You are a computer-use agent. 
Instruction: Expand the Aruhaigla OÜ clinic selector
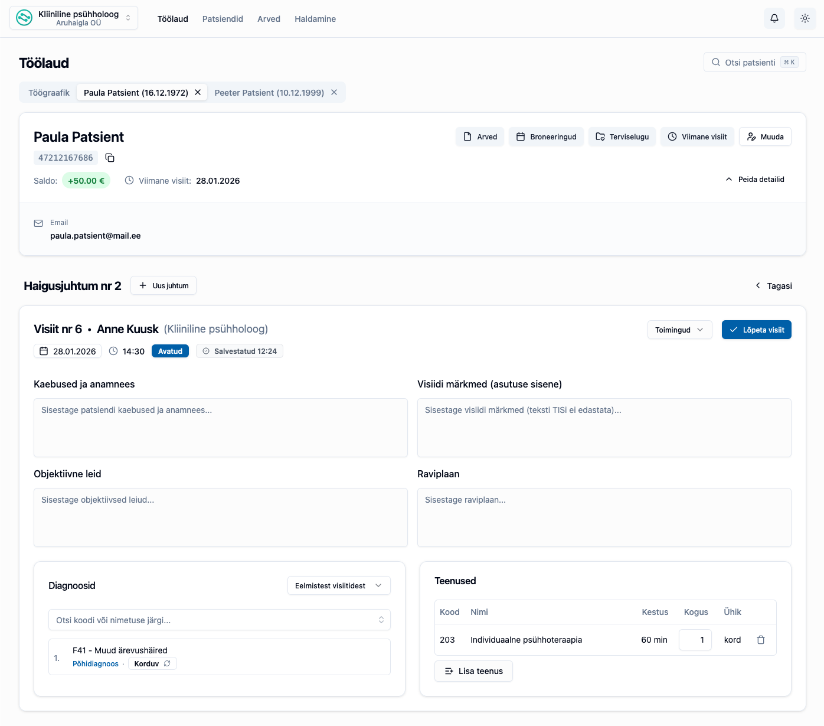(128, 18)
